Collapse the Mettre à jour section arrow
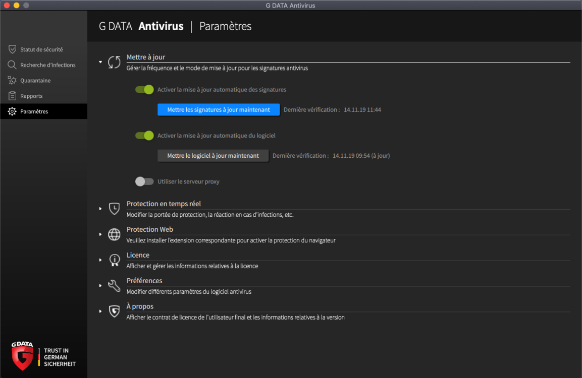The image size is (582, 378). point(100,62)
